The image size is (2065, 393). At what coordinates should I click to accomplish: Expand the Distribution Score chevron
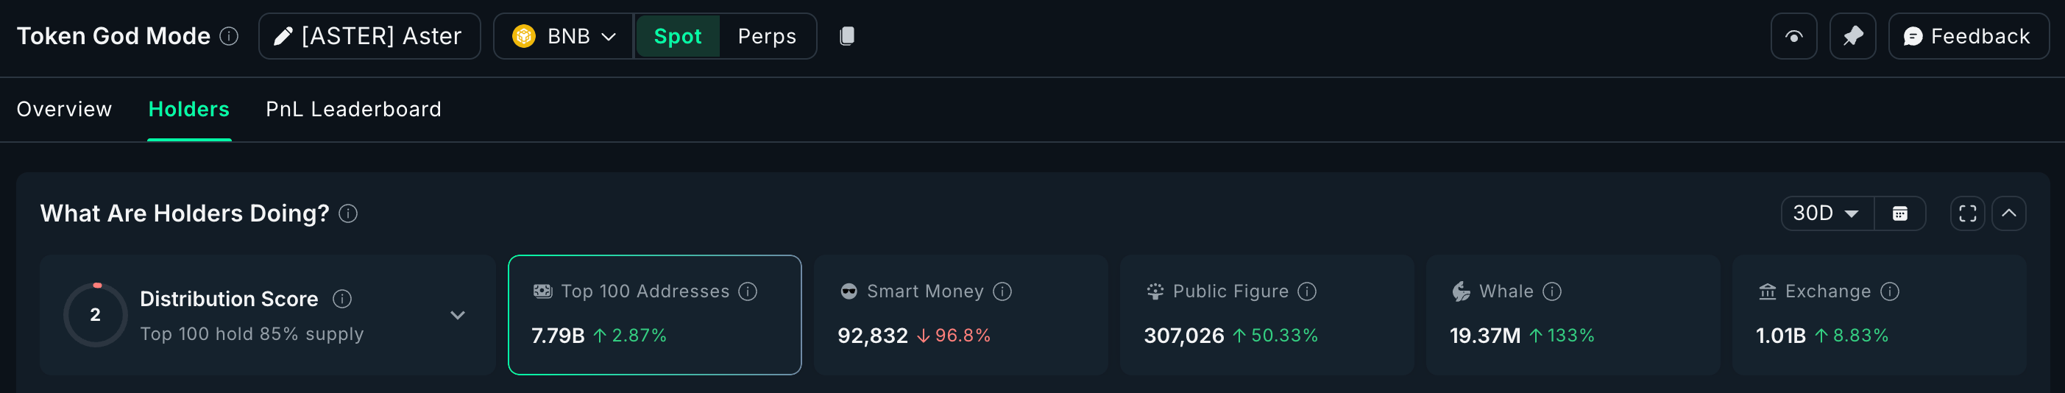pyautogui.click(x=458, y=315)
